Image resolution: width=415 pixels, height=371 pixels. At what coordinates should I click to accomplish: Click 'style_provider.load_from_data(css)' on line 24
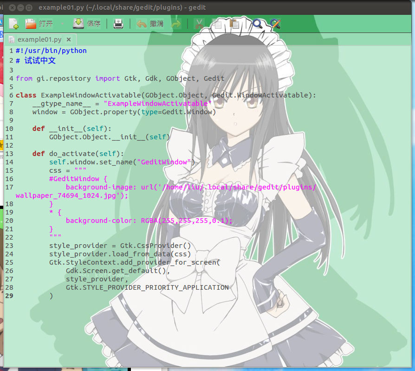120,254
